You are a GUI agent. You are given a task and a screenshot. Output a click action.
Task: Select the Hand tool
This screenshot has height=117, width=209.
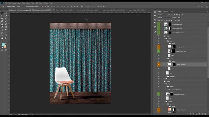pos(2,38)
